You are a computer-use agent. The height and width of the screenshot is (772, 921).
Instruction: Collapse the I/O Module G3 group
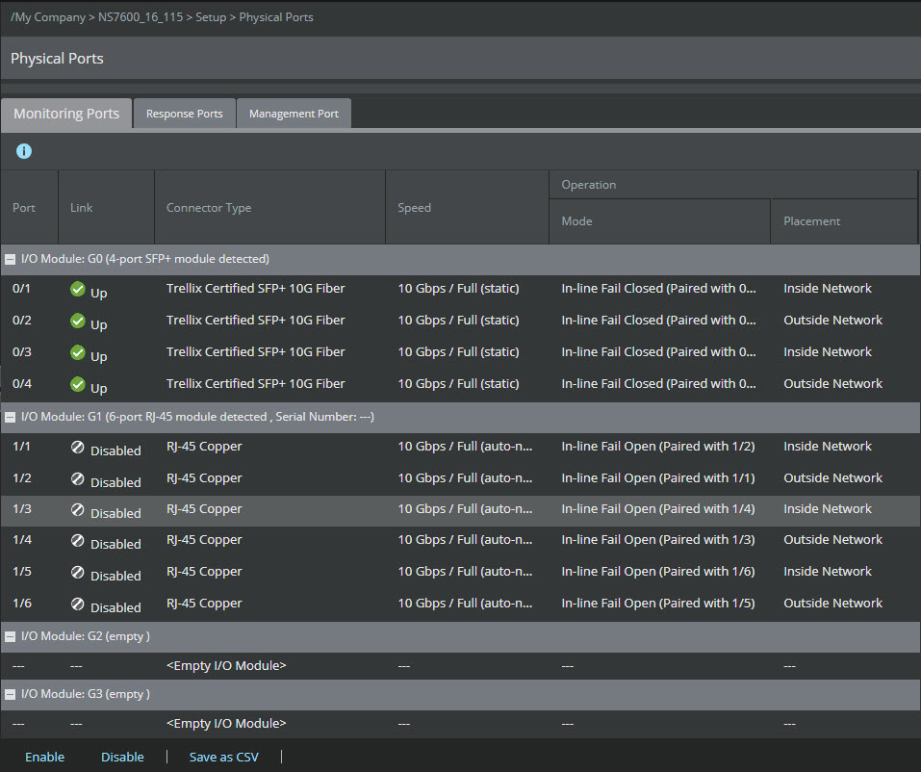pyautogui.click(x=10, y=694)
